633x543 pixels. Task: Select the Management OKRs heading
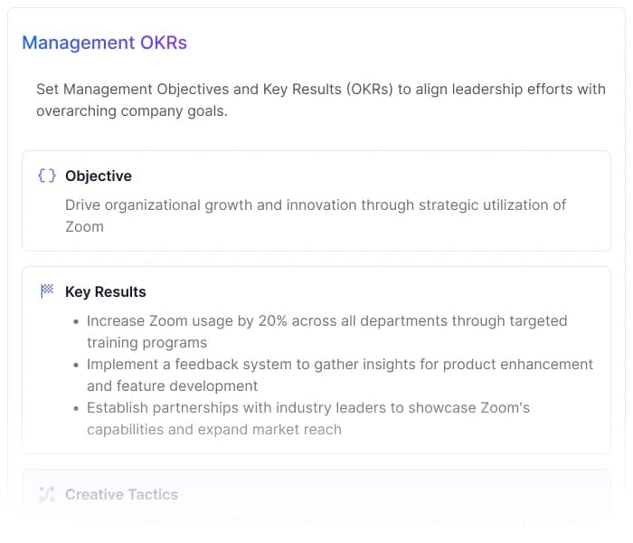point(104,43)
